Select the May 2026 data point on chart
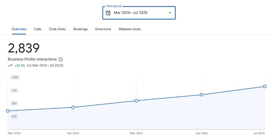Image resolution: width=272 pixels, height=140 pixels. click(136, 101)
